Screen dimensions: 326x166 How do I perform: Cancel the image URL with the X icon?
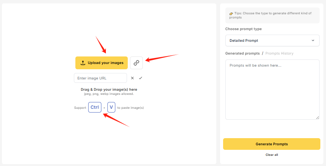(132, 78)
